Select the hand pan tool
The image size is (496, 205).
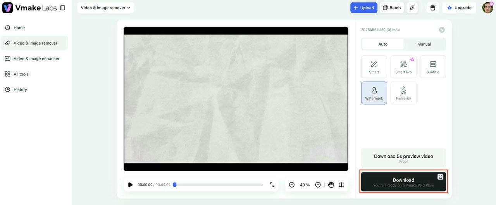coord(331,185)
